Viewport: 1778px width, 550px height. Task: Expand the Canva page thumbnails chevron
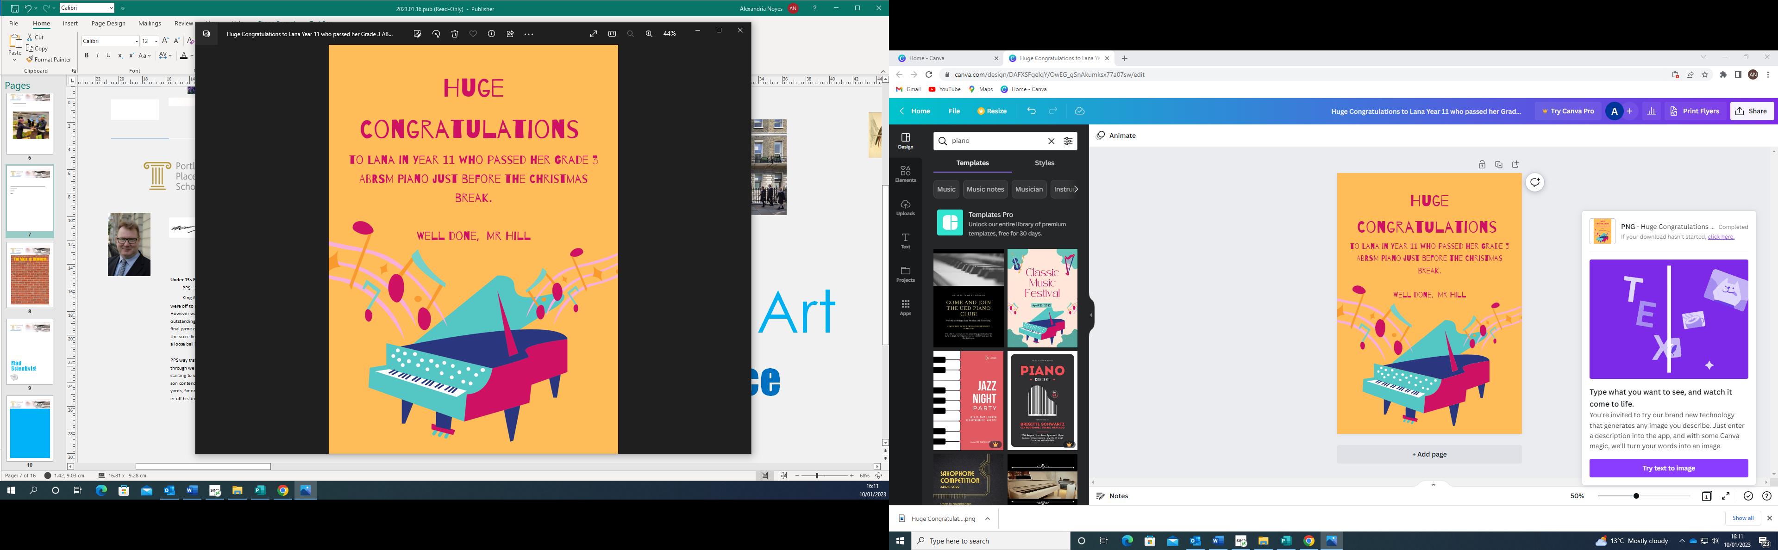pos(1433,484)
